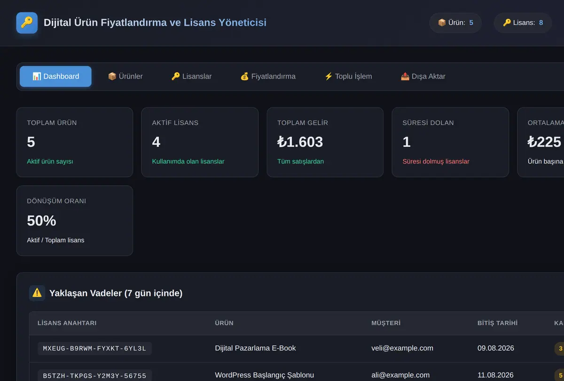Click the ali@example.com customer cell
Image resolution: width=564 pixels, height=381 pixels.
tap(400, 375)
